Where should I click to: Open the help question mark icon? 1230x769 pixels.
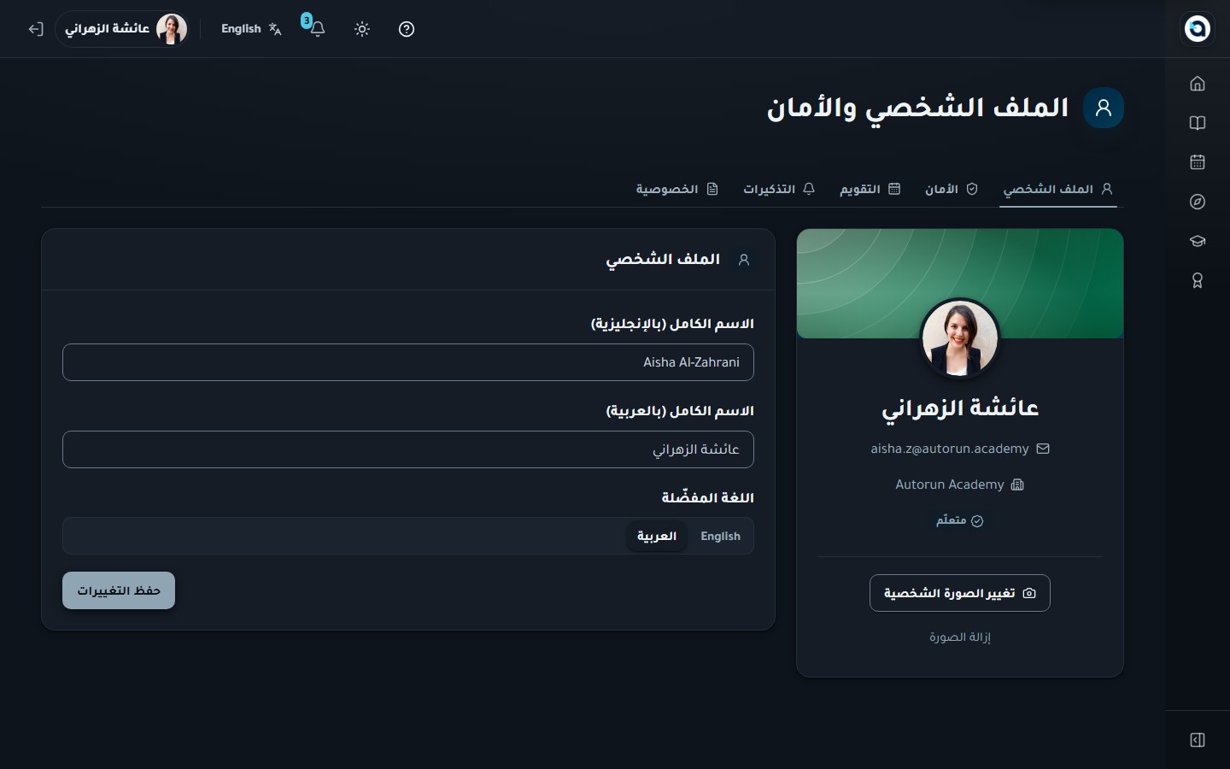point(407,29)
